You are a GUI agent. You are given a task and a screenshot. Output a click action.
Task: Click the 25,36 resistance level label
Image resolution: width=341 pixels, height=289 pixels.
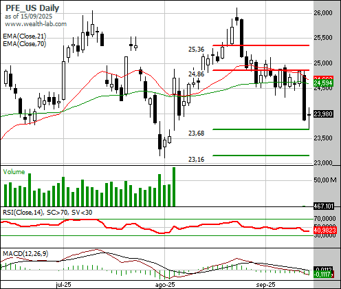pos(196,50)
